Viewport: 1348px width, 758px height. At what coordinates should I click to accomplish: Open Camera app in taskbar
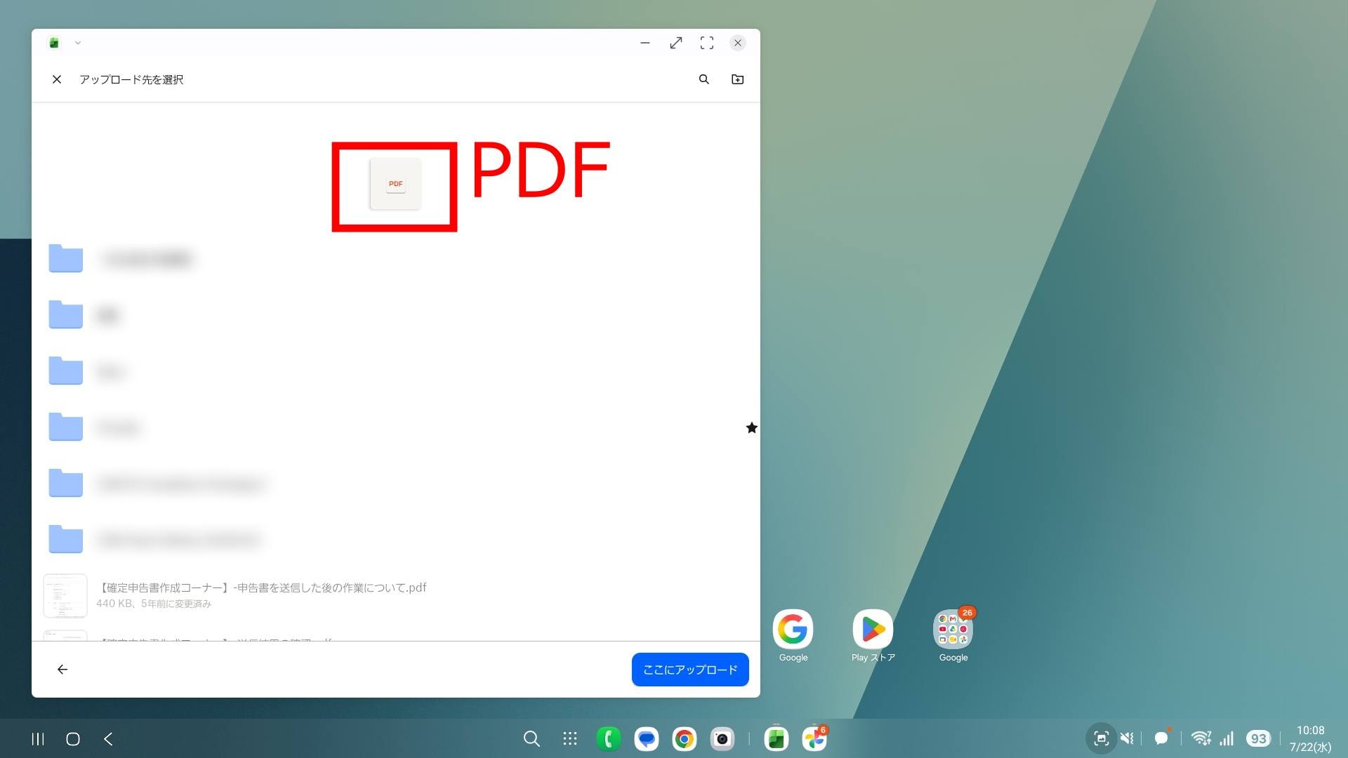pos(722,738)
